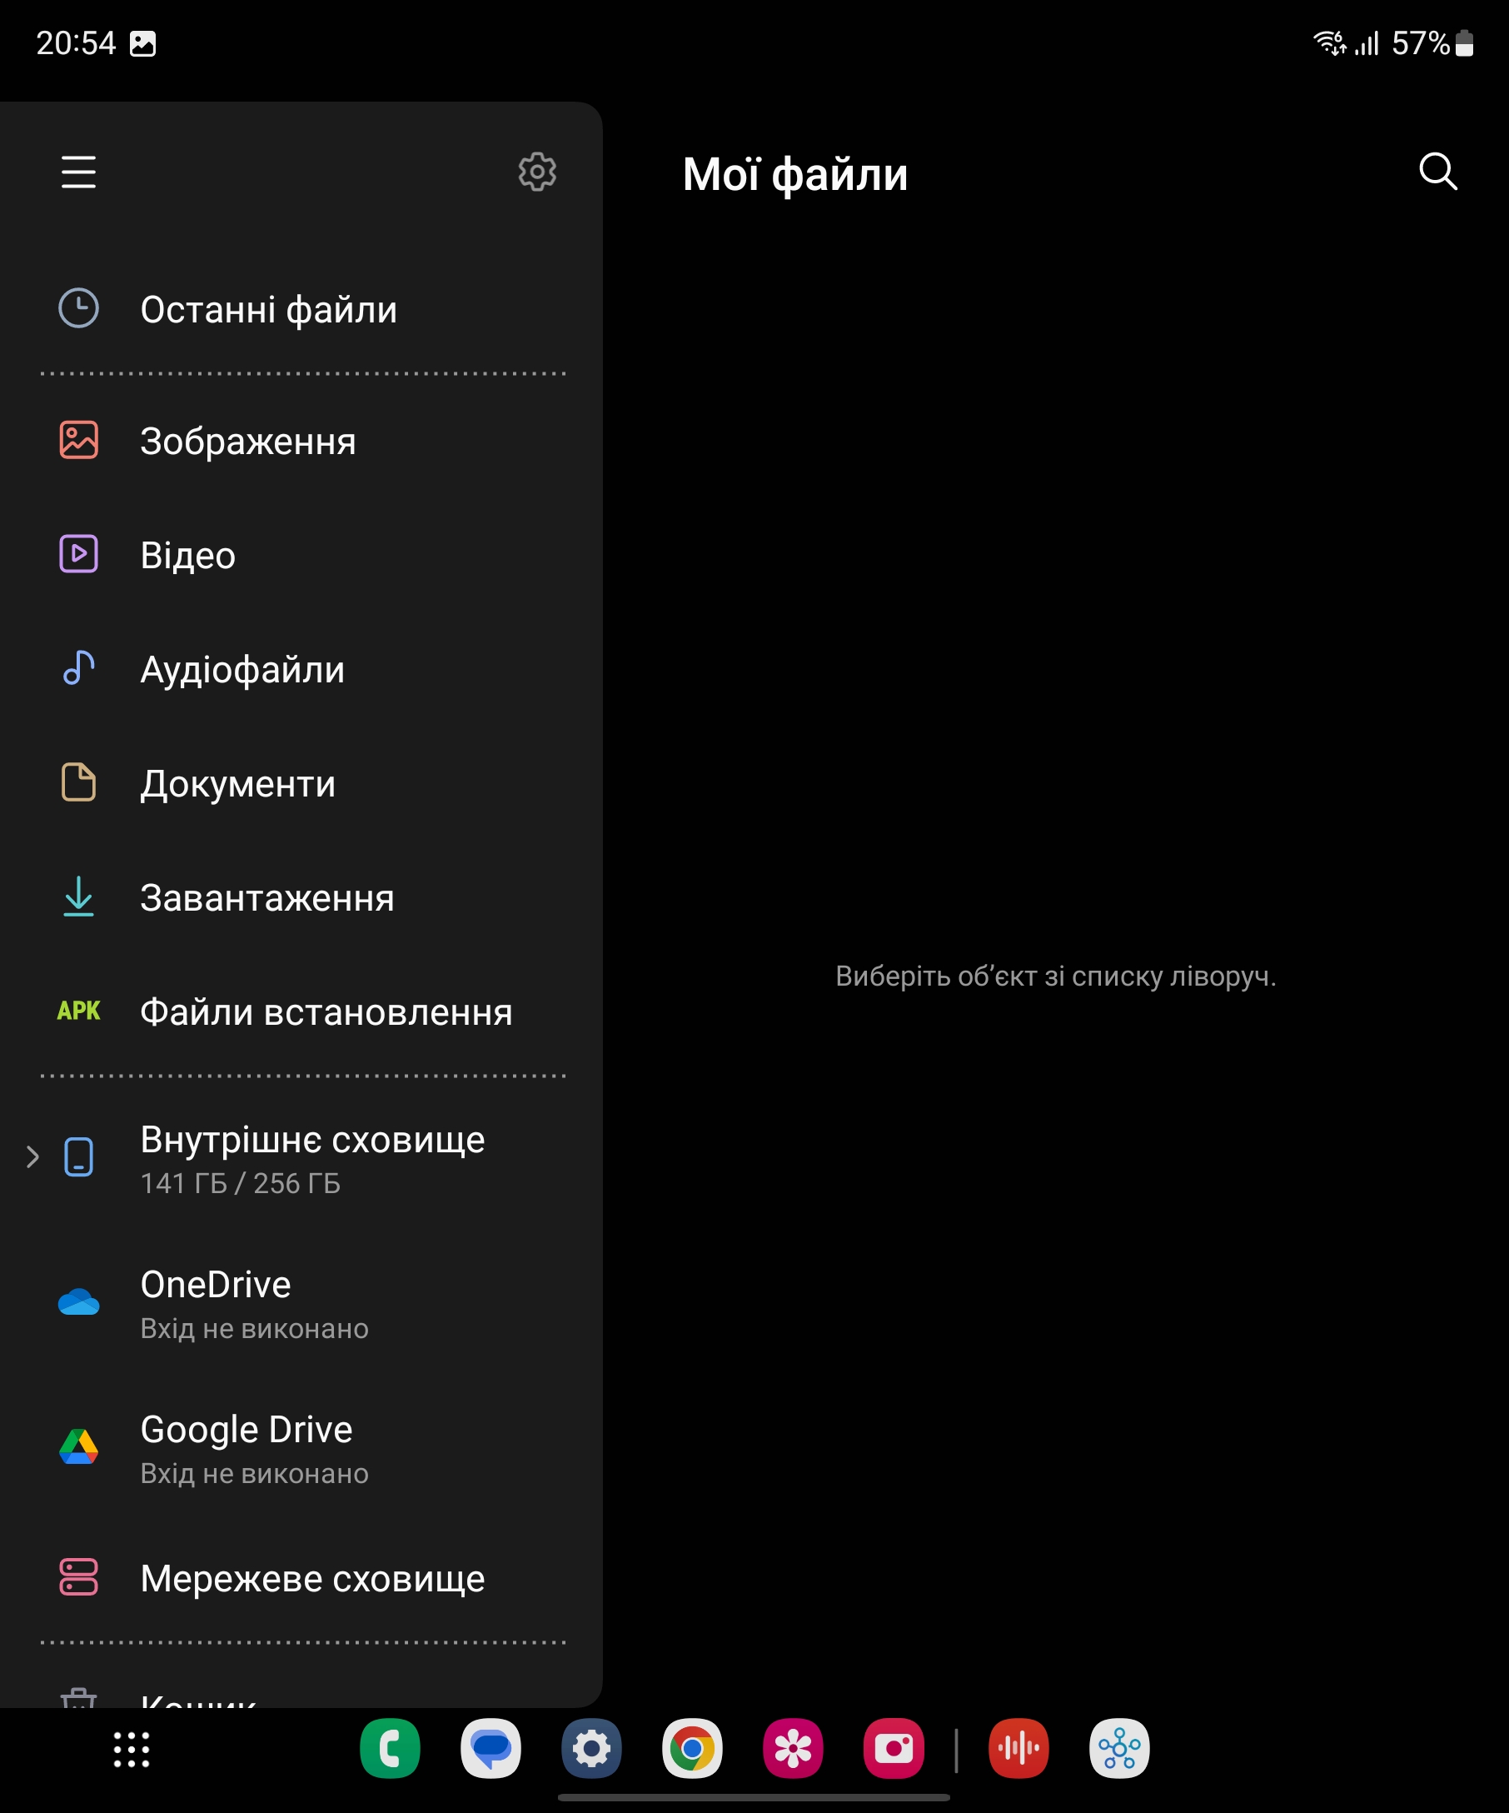The image size is (1509, 1813).
Task: Select the Документи category
Action: (x=237, y=784)
